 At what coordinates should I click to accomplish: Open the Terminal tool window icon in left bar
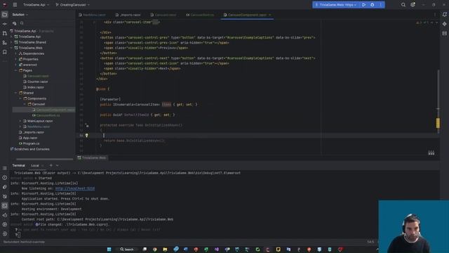pyautogui.click(x=5, y=206)
